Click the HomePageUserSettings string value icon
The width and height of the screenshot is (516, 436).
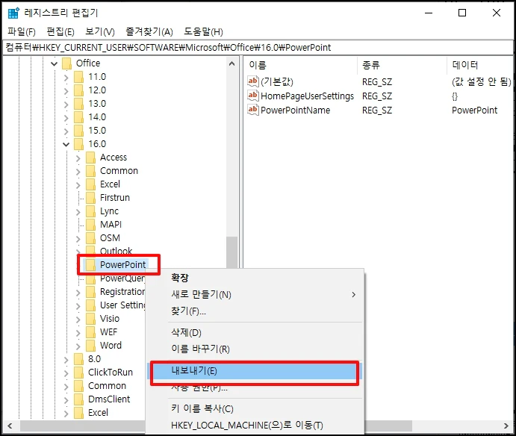(x=252, y=96)
